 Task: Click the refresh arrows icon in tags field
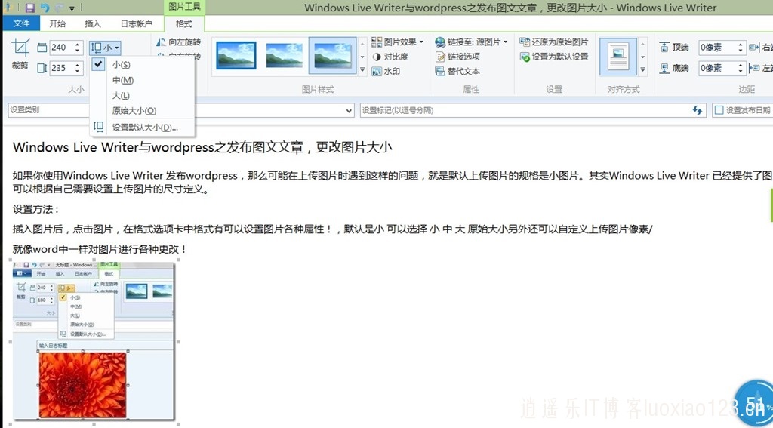coord(698,110)
